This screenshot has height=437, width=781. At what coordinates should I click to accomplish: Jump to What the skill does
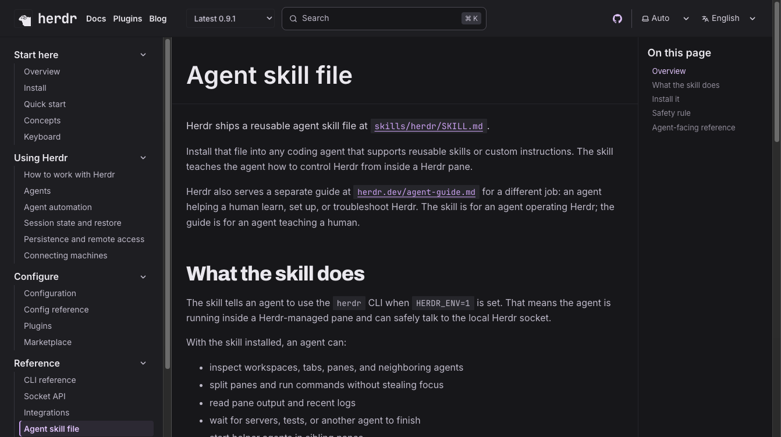[x=686, y=85]
